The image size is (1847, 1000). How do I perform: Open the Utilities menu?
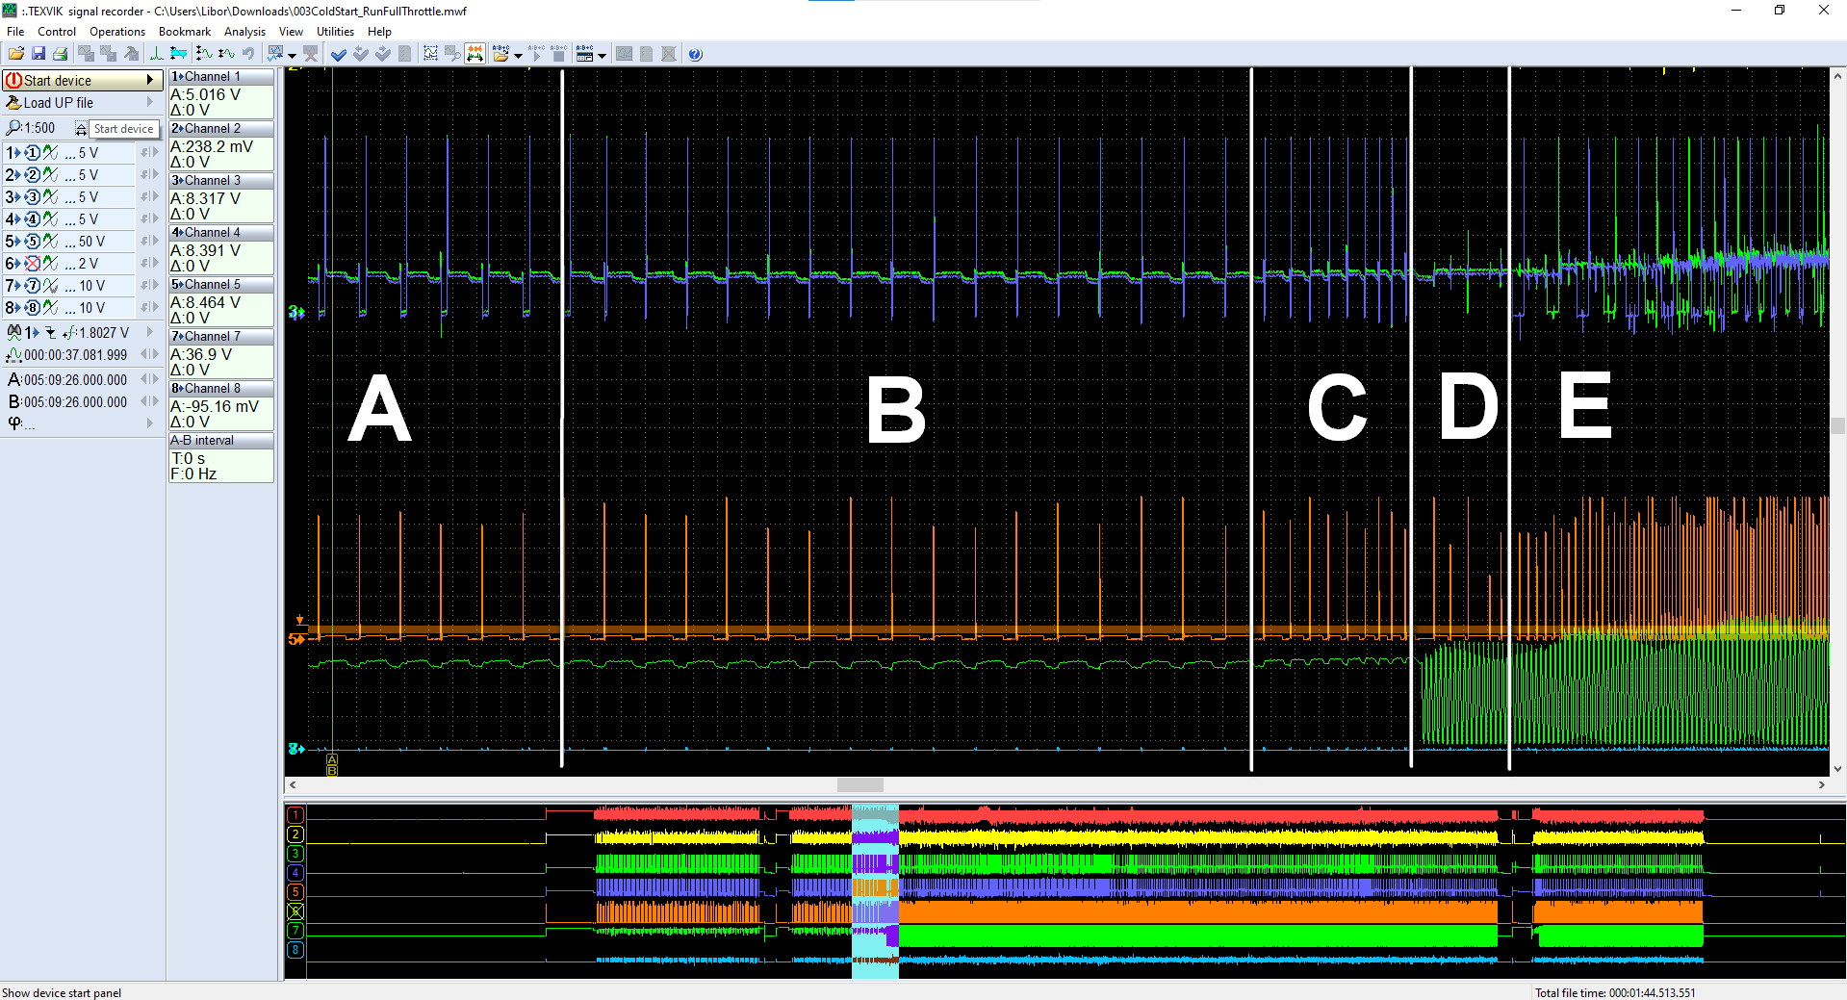pos(335,32)
